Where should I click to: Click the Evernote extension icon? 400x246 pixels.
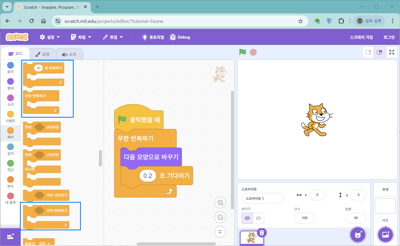[317, 21]
